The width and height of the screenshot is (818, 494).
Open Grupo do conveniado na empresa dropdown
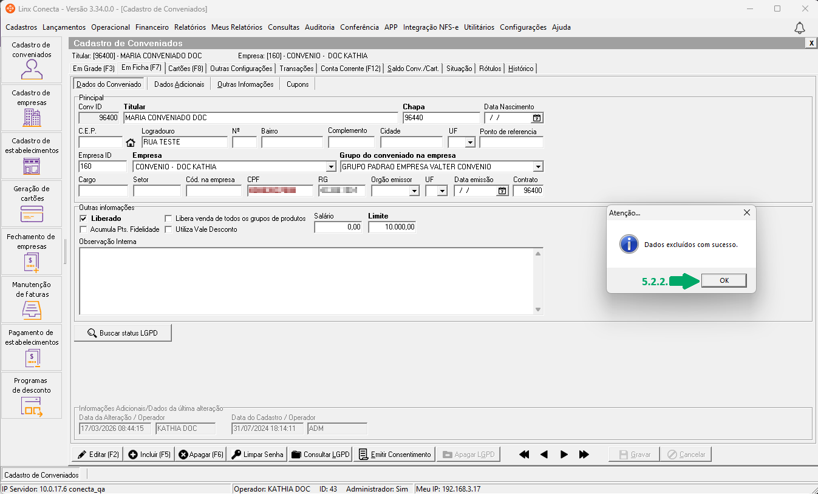538,167
